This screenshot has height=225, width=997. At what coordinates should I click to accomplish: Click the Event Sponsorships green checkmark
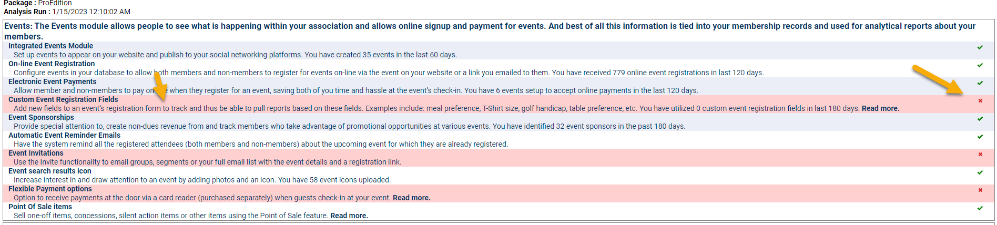(980, 119)
